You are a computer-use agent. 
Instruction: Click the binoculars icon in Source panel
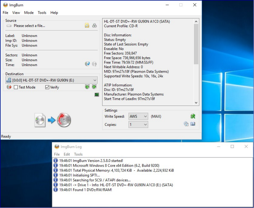coord(94,26)
